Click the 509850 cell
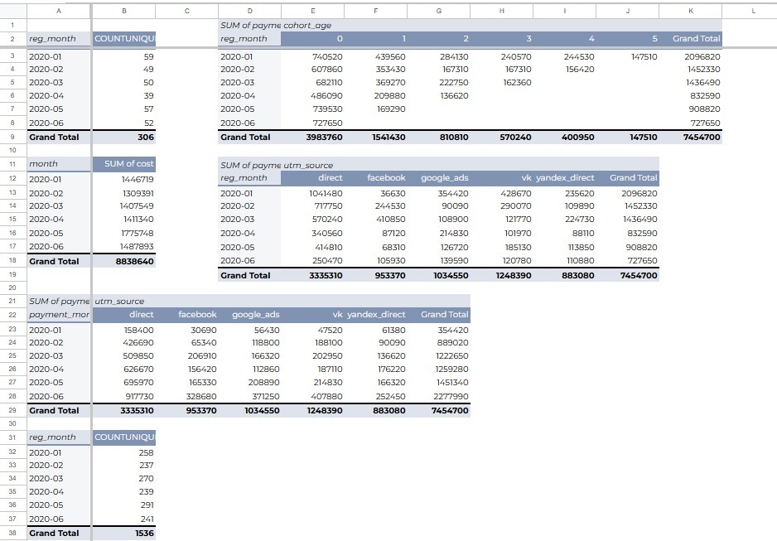This screenshot has width=777, height=541. coord(124,355)
